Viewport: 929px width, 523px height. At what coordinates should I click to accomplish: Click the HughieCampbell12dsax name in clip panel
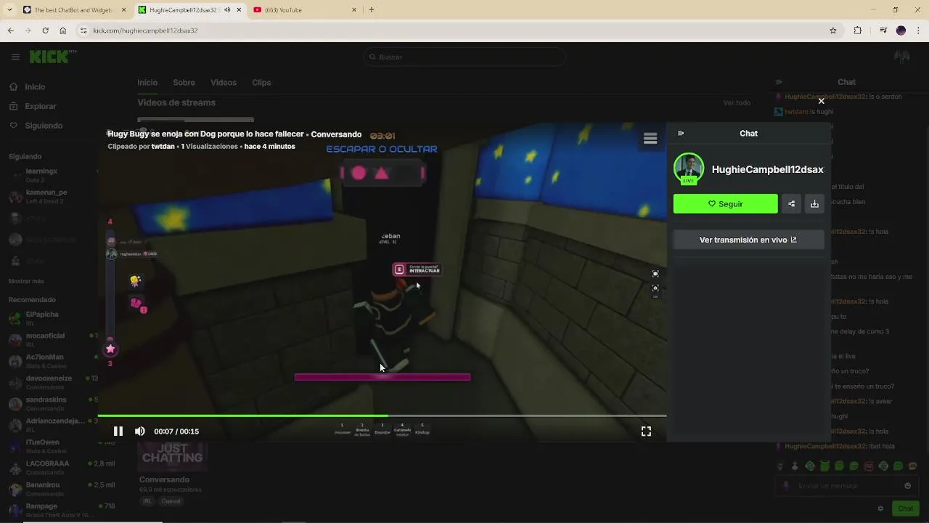768,169
